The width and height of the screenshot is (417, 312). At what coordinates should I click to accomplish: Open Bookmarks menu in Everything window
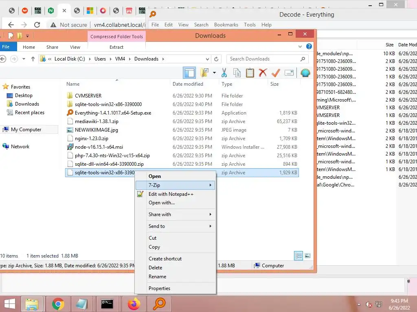[226, 25]
